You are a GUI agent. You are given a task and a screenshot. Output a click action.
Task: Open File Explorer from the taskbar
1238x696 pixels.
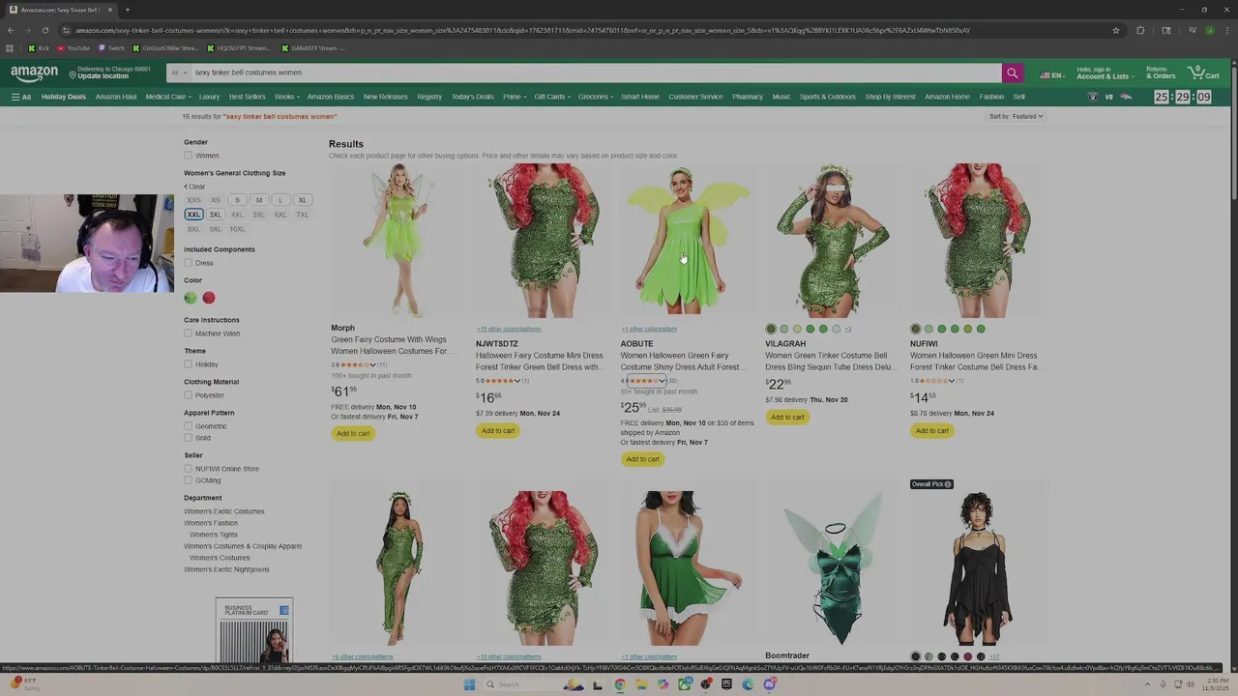[641, 684]
